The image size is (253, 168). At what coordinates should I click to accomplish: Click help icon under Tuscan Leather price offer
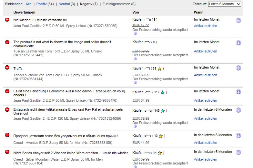point(135,59)
